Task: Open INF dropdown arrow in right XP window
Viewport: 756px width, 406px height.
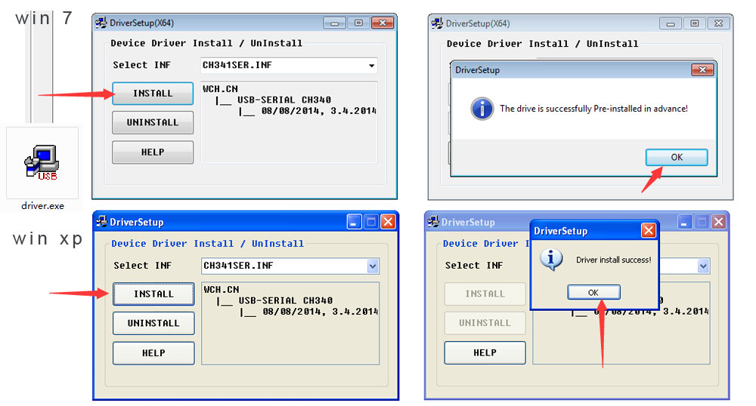Action: coord(703,266)
